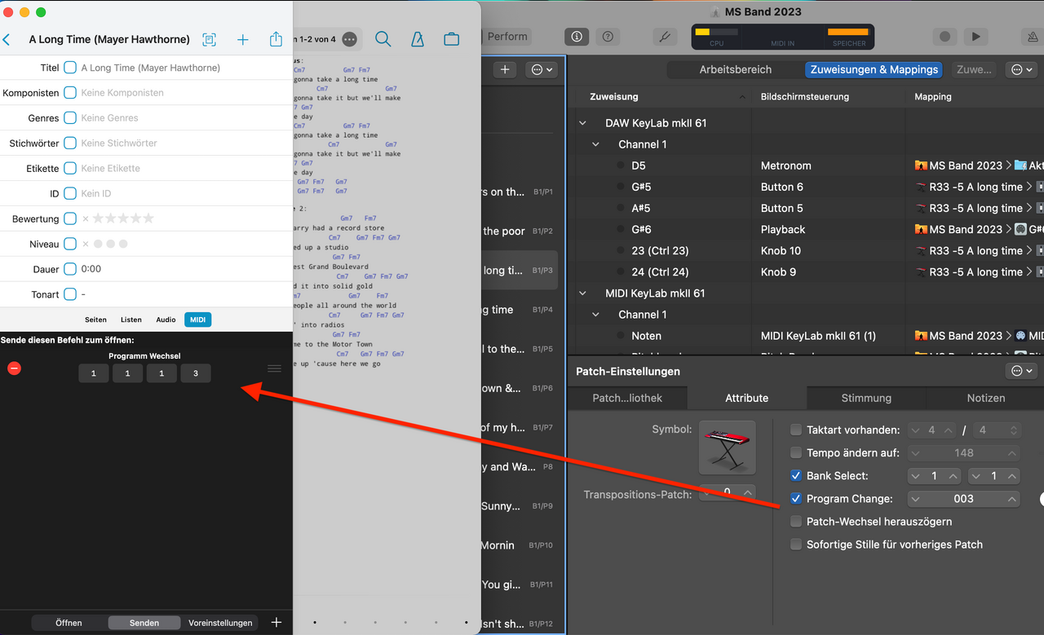The width and height of the screenshot is (1044, 635).
Task: Decrease Program Change value with down arrow
Action: pos(916,499)
